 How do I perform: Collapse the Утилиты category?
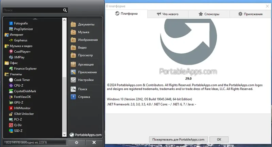coord(13,74)
